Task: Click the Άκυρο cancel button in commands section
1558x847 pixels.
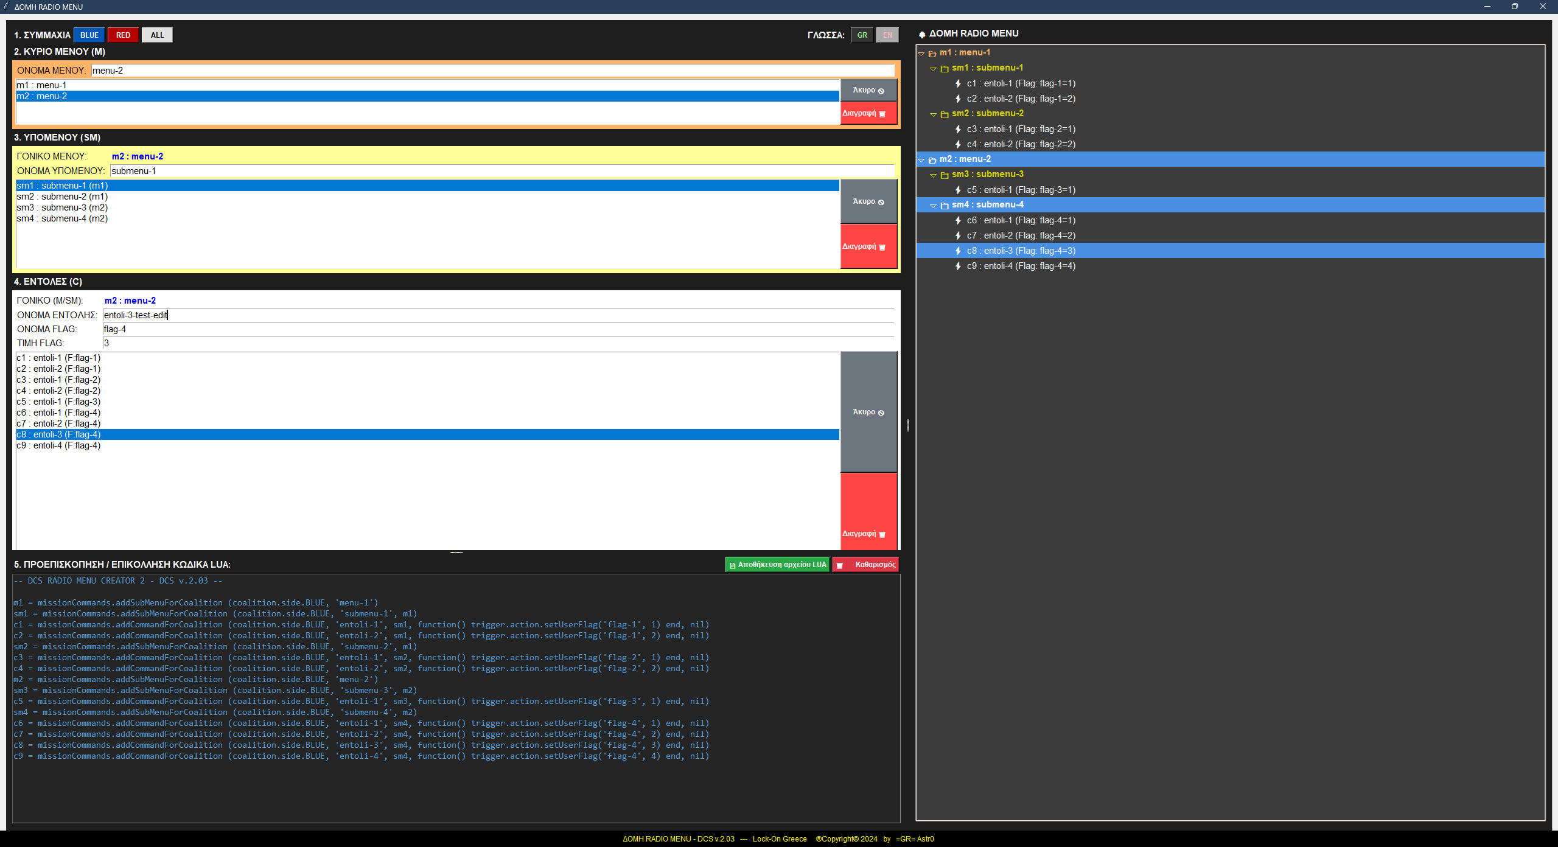Action: (x=868, y=412)
